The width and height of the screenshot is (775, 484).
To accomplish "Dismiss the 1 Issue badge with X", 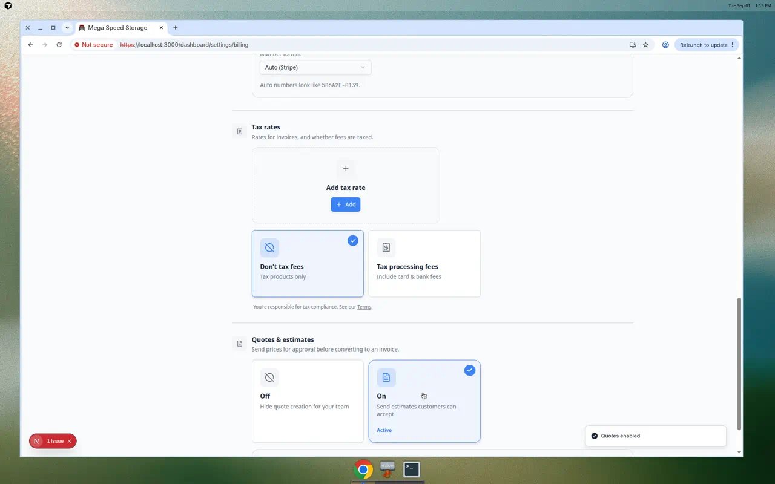I will click(x=70, y=441).
